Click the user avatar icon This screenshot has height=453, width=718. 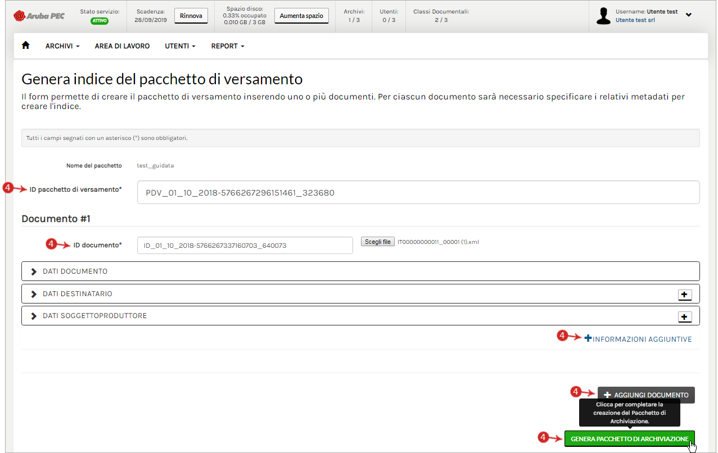coord(604,16)
